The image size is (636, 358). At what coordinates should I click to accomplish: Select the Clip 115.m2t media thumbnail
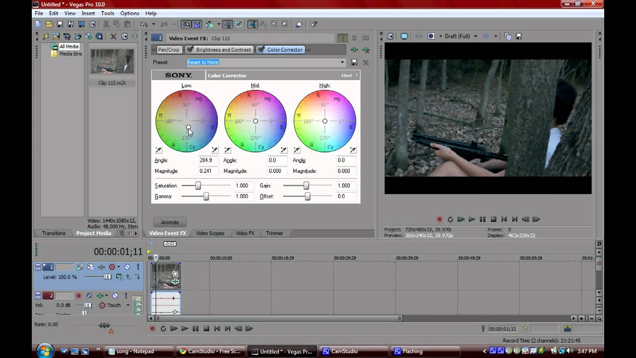(x=112, y=61)
